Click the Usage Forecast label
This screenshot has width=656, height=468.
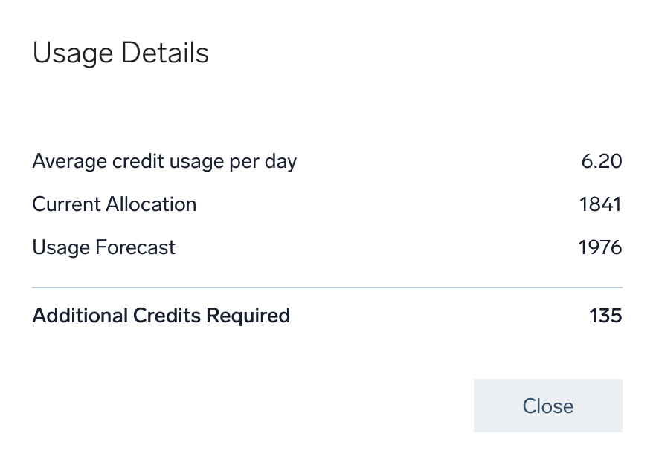coord(103,247)
